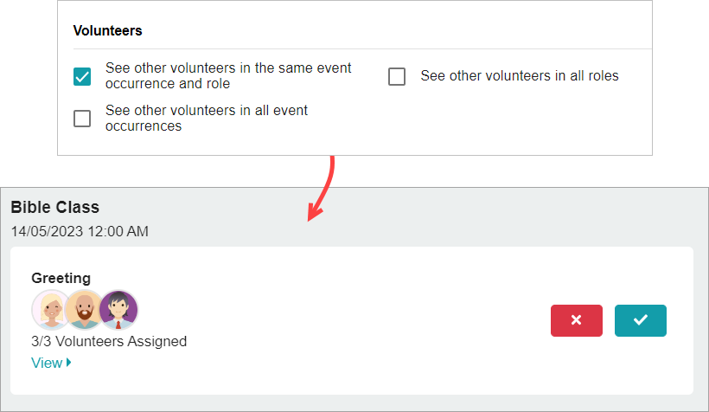Enable See other volunteers in all roles

click(397, 76)
